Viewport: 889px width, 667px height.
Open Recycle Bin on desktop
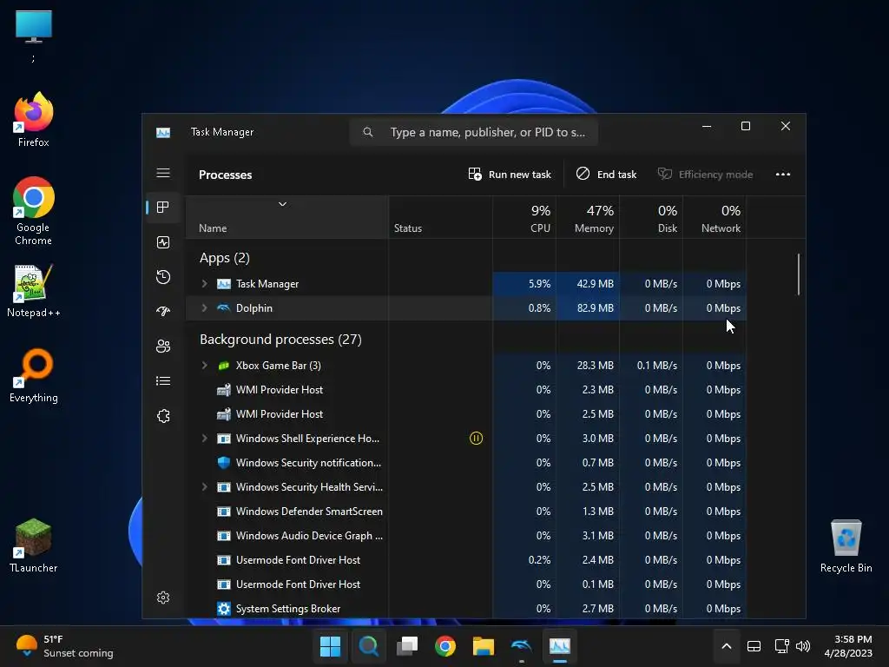pyautogui.click(x=846, y=546)
